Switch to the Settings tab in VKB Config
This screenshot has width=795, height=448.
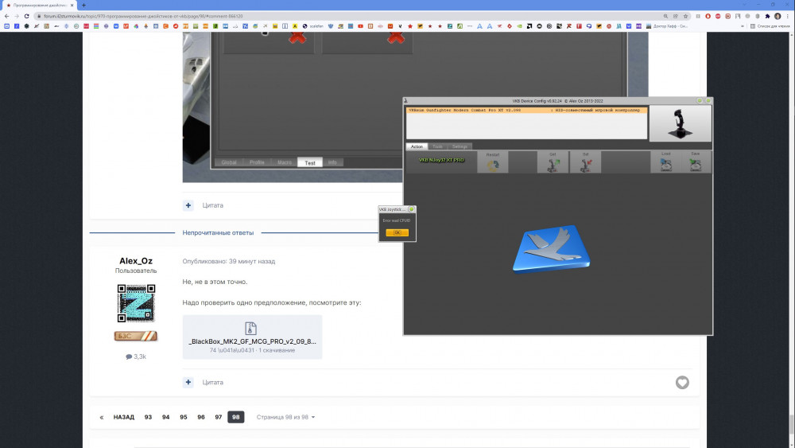(460, 146)
